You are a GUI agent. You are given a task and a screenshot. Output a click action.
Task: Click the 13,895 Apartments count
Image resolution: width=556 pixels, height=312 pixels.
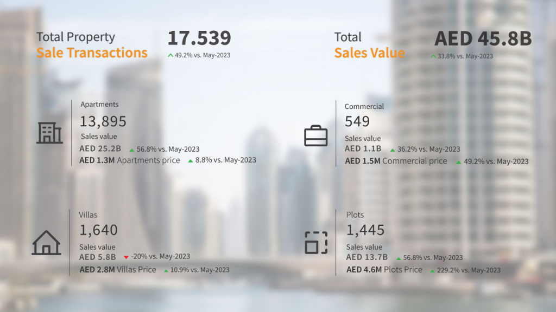(103, 121)
